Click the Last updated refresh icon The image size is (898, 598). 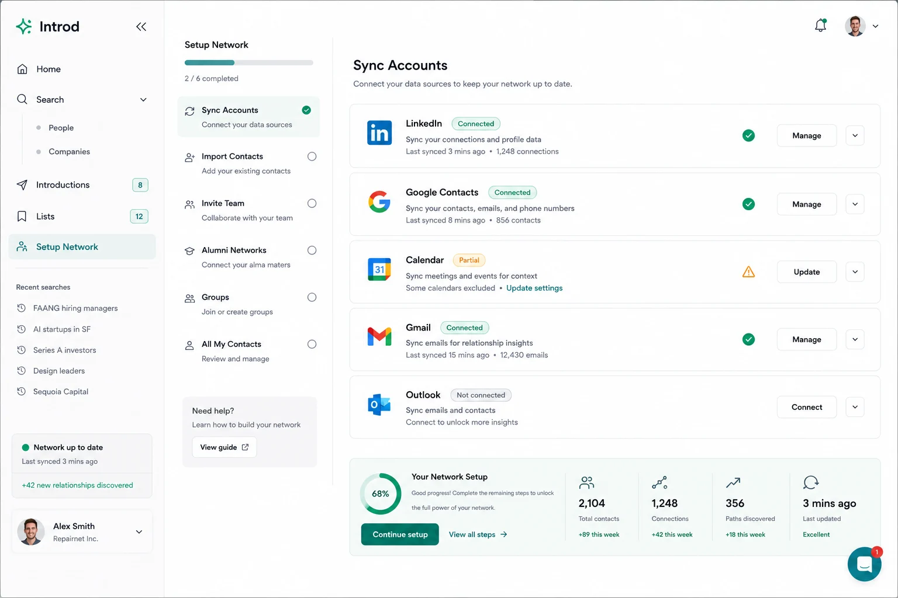click(x=811, y=482)
